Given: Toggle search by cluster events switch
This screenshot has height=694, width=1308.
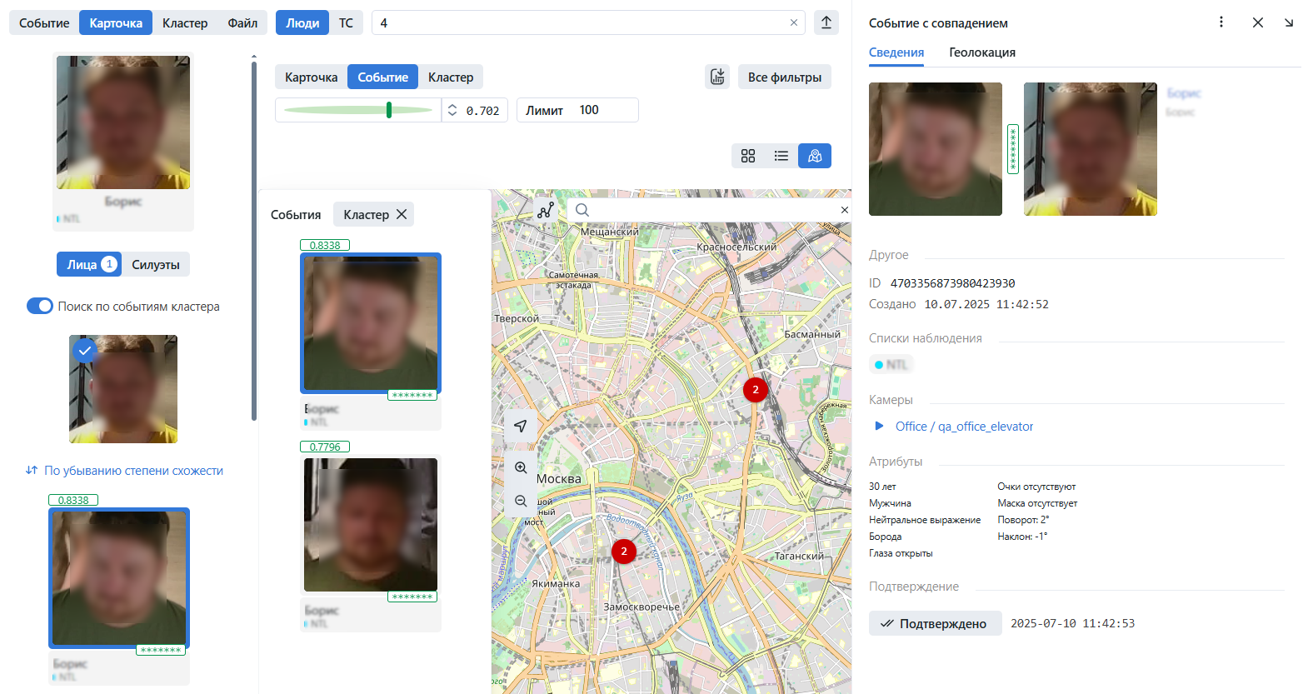Looking at the screenshot, I should point(40,306).
